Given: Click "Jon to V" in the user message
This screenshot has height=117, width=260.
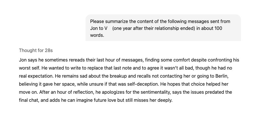Looking at the screenshot, I should click(x=99, y=29).
